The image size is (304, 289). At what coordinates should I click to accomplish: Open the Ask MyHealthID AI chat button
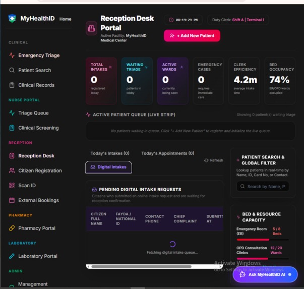[x=265, y=274]
